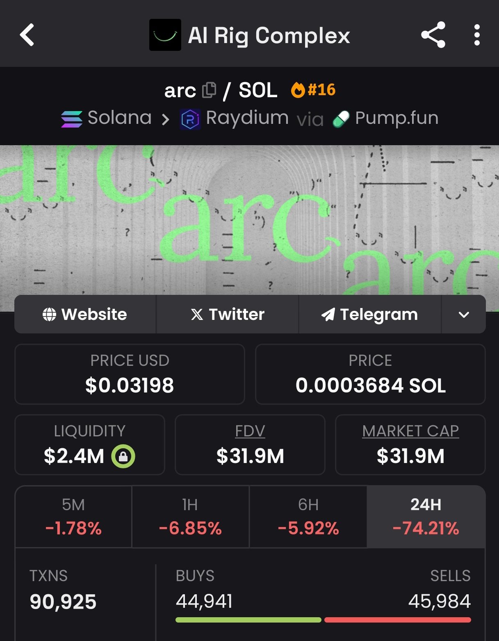499x641 pixels.
Task: Tap the Raydium DEX icon
Action: coord(190,119)
